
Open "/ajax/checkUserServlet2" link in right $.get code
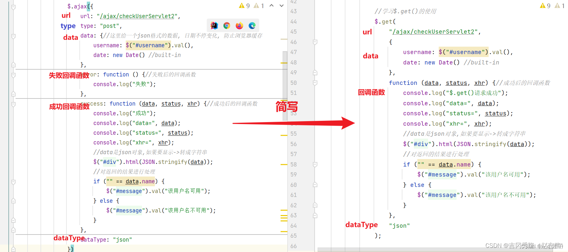(434, 32)
